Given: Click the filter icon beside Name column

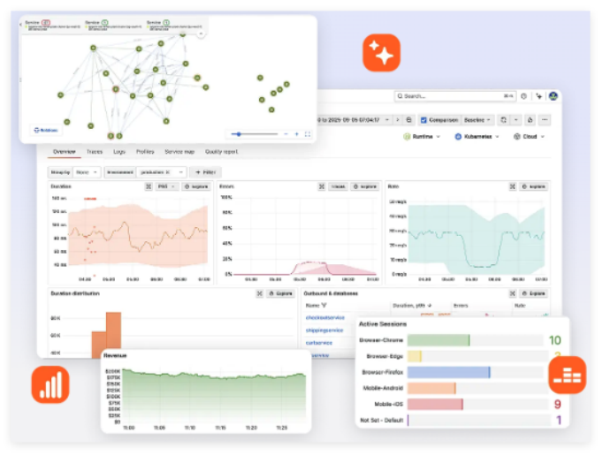Looking at the screenshot, I should [324, 306].
